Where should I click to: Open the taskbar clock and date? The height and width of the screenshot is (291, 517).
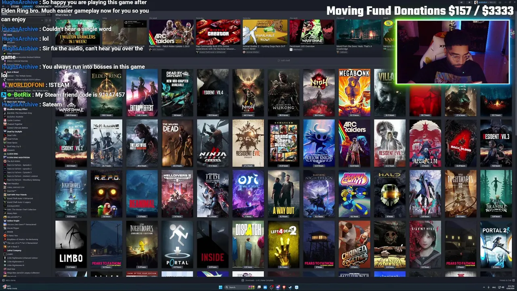tap(510, 287)
